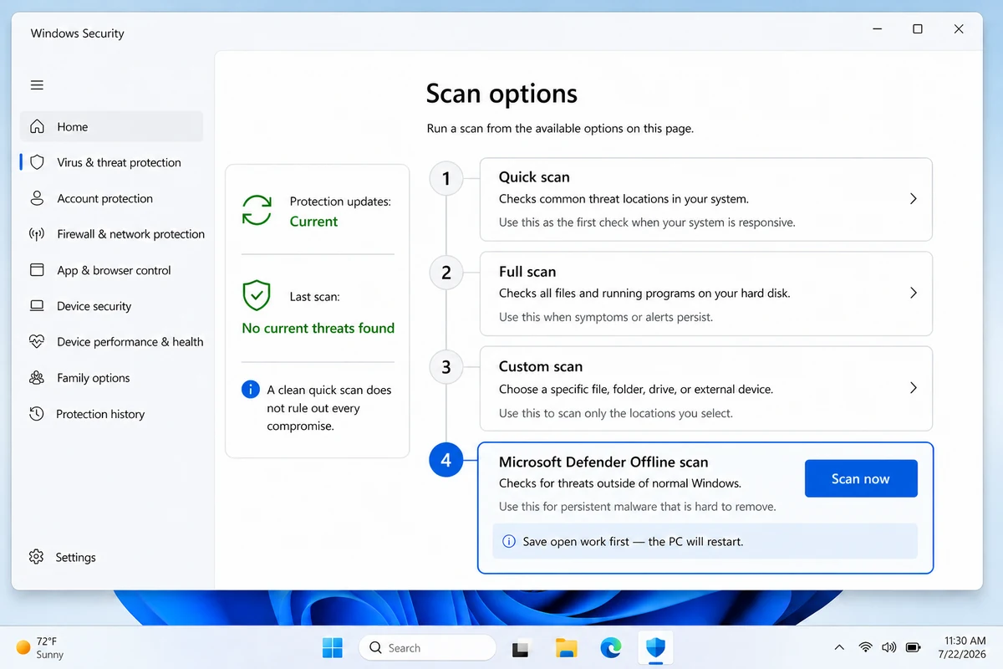Click the Device performance heart icon
Image resolution: width=1003 pixels, height=669 pixels.
37,341
